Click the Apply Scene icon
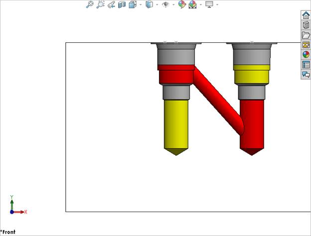This screenshot has height=236, width=311. [x=192, y=4]
